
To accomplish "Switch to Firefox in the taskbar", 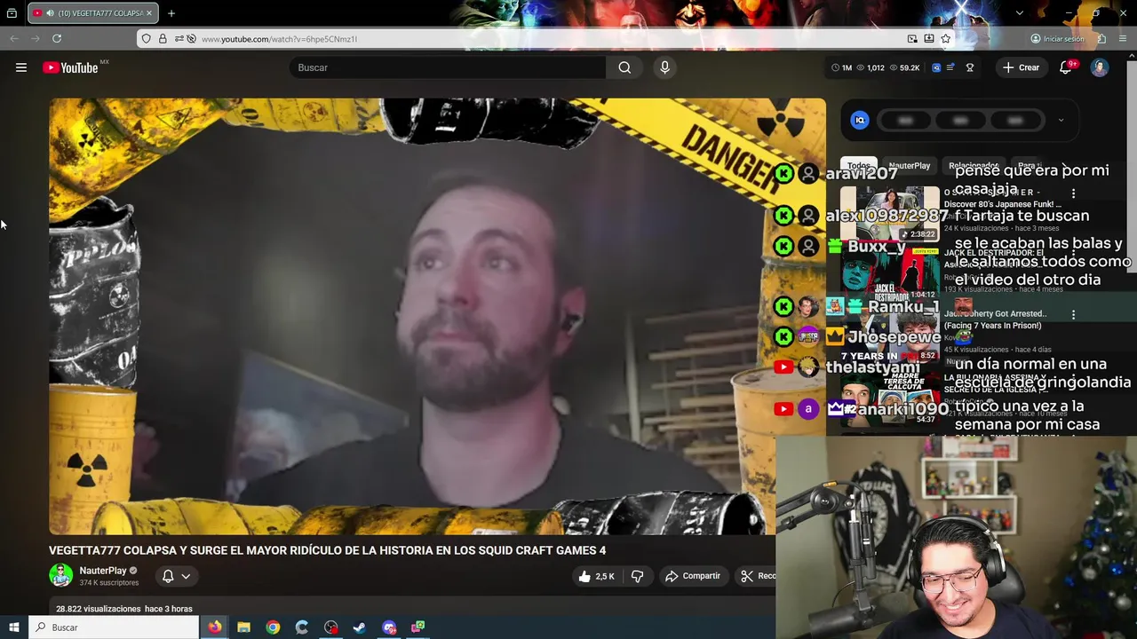I will pos(214,627).
